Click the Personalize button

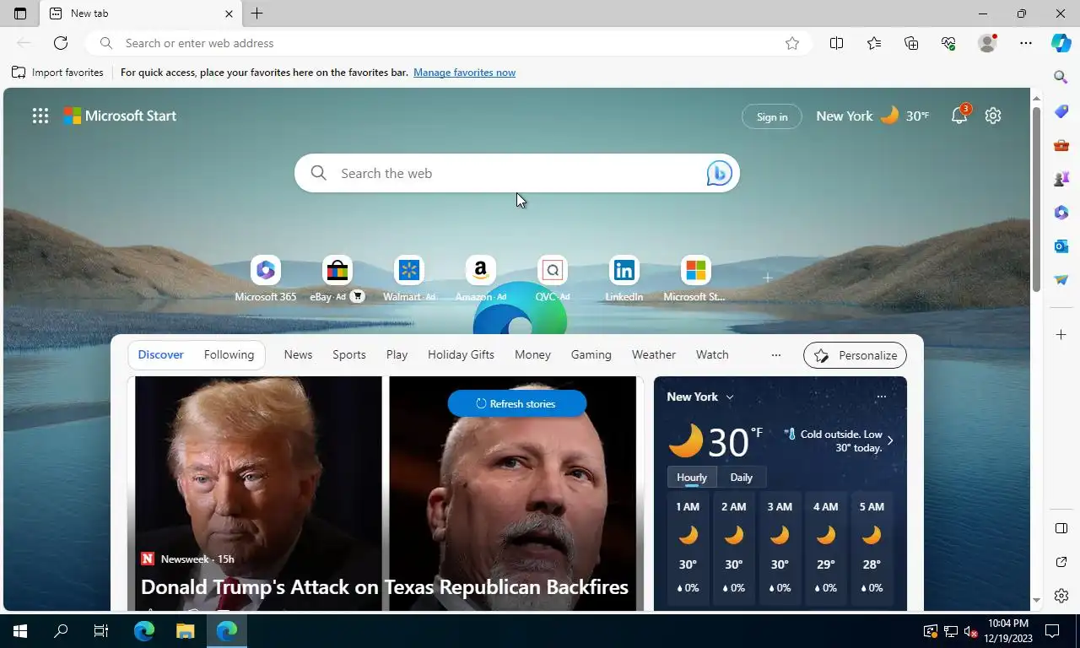coord(855,355)
